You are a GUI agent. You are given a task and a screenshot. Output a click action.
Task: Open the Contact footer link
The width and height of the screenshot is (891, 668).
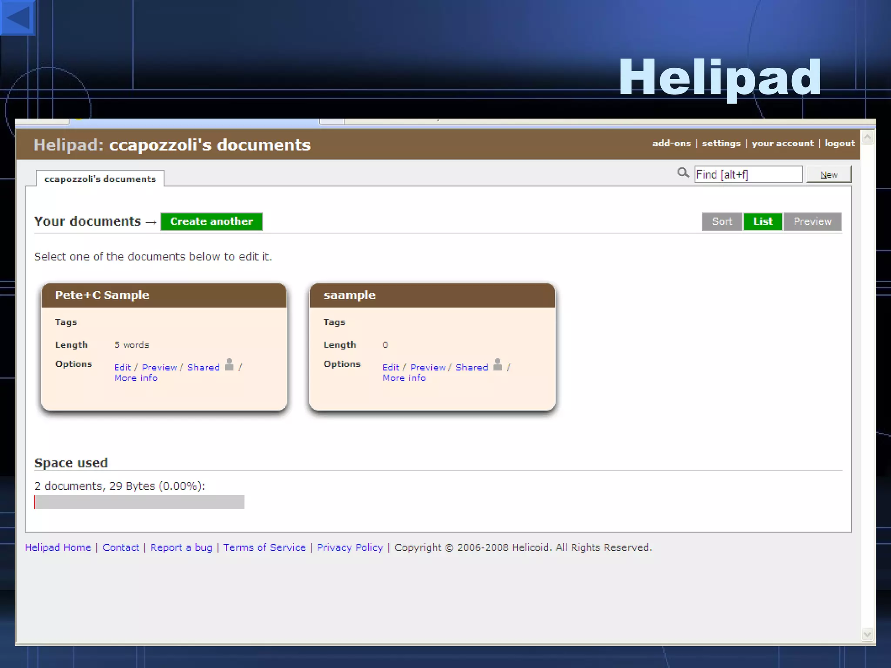121,548
